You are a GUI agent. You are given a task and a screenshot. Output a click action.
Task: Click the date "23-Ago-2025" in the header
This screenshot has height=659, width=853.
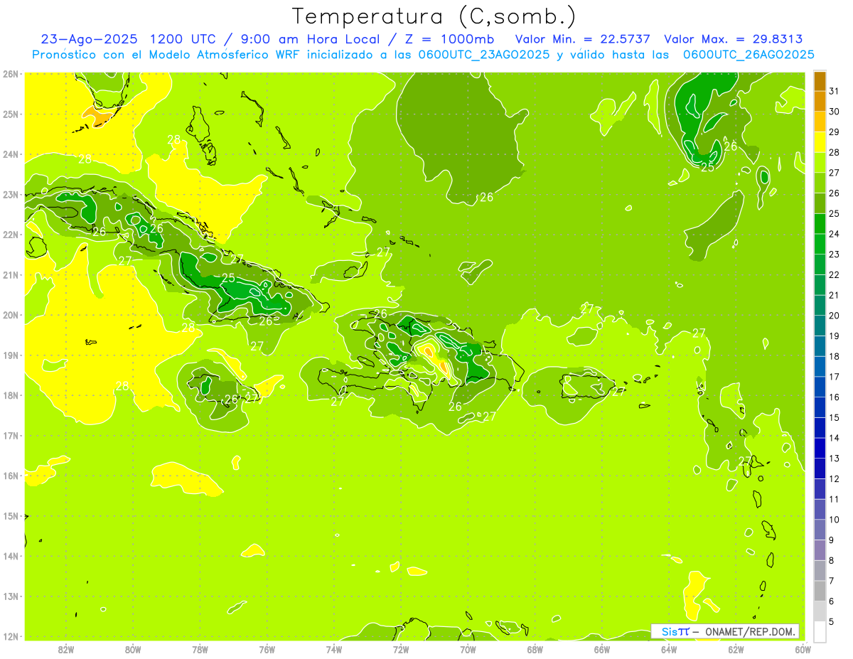pos(89,40)
